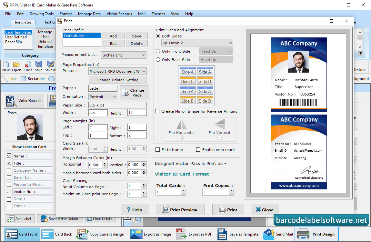Enable crop mark checkbox
The height and width of the screenshot is (242, 371).
(198, 150)
